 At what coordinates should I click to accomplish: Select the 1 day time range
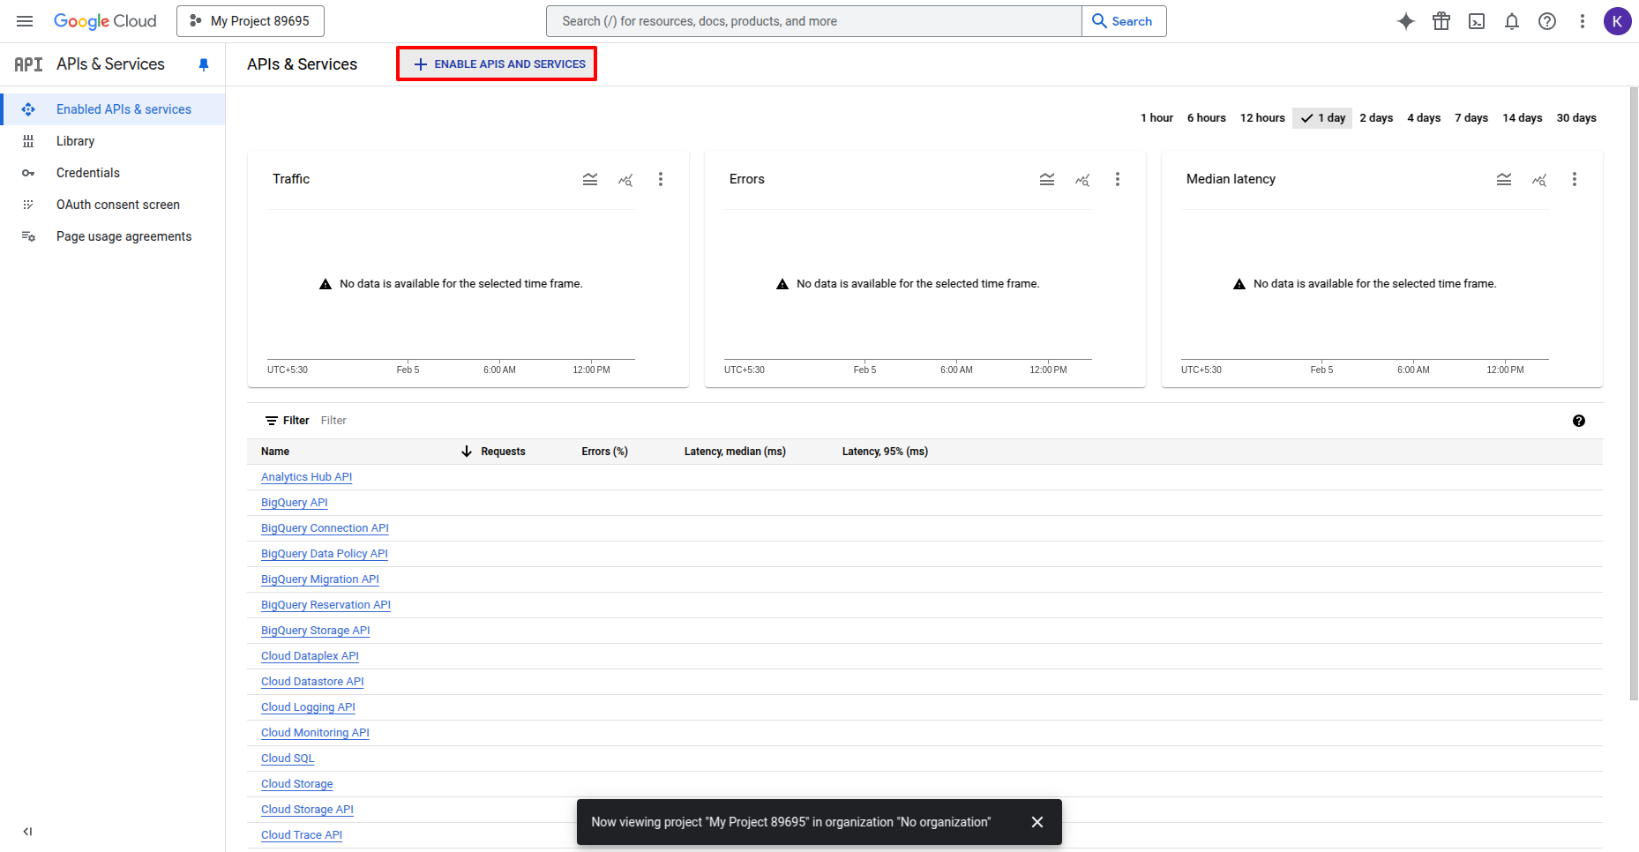coord(1322,118)
